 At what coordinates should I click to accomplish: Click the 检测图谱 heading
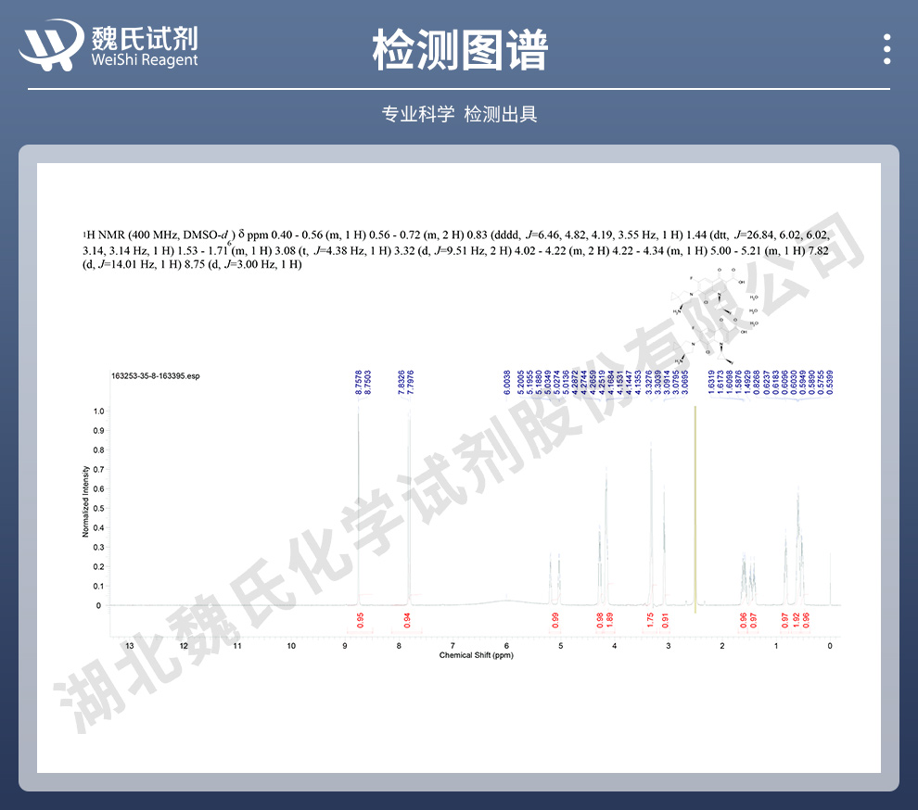460,50
